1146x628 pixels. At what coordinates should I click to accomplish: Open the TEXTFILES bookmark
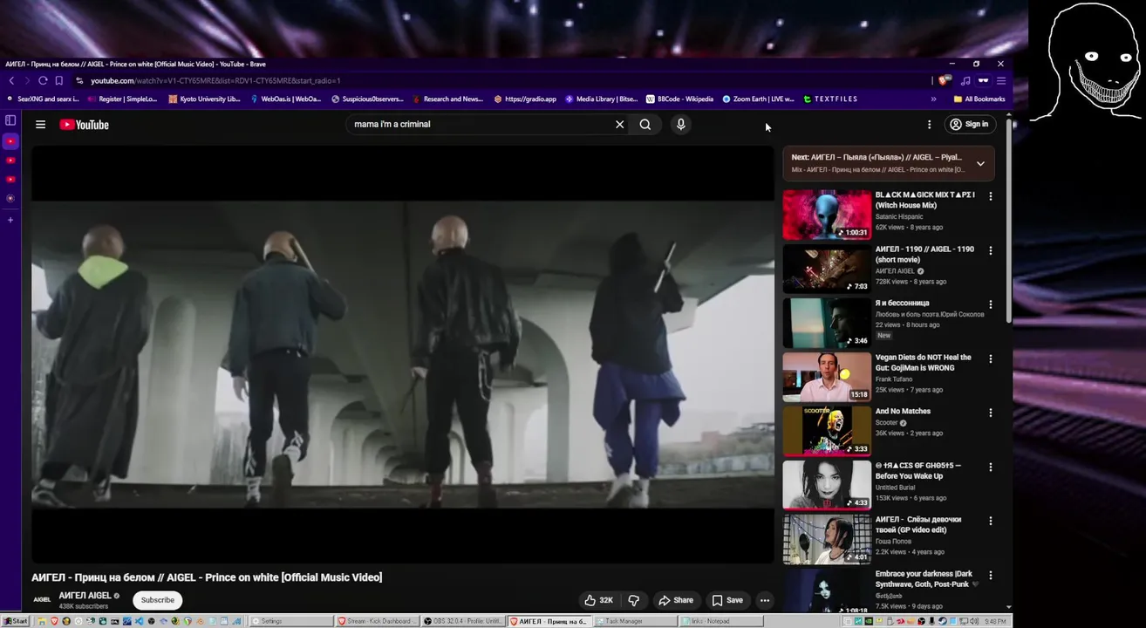(x=830, y=99)
